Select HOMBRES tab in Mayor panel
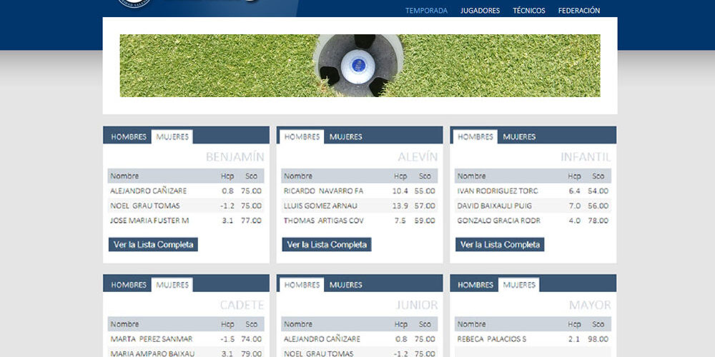 point(475,285)
